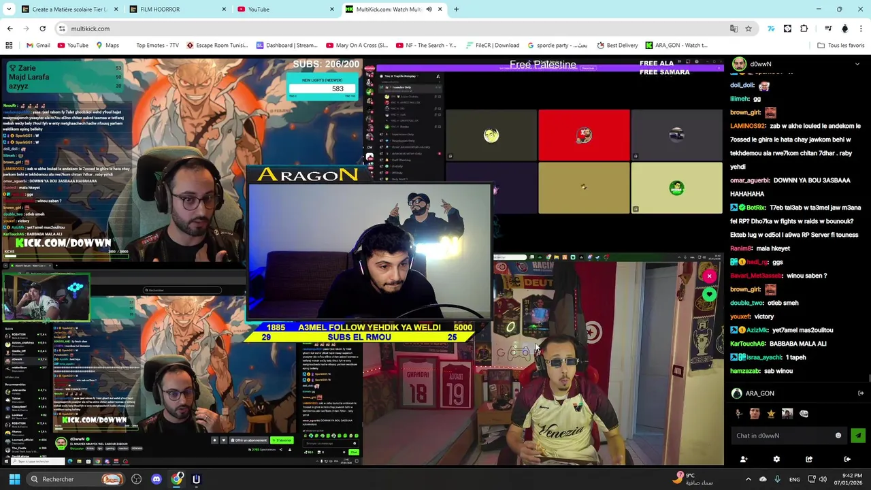
Task: Open the Maps bookmark
Action: tap(108, 46)
